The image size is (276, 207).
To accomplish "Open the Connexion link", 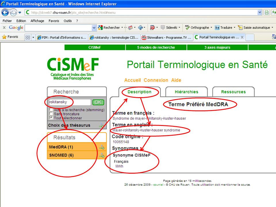I will point(156,80).
